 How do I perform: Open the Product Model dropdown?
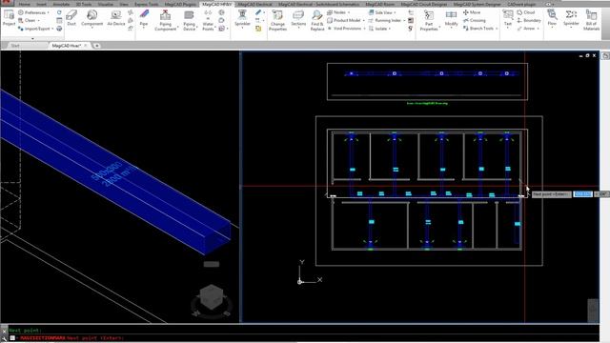click(346, 20)
